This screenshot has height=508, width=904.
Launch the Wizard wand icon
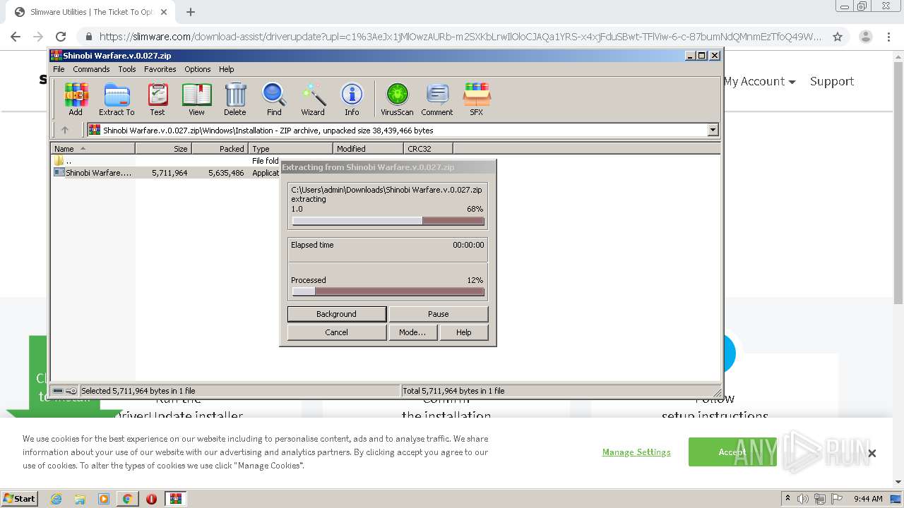pos(313,99)
